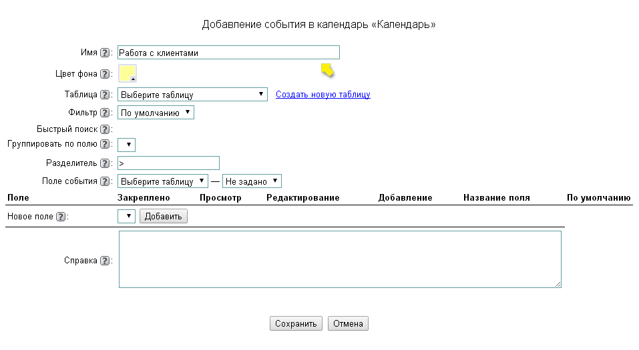
Task: Click help icon next to Цвет фона
Action: pos(105,74)
